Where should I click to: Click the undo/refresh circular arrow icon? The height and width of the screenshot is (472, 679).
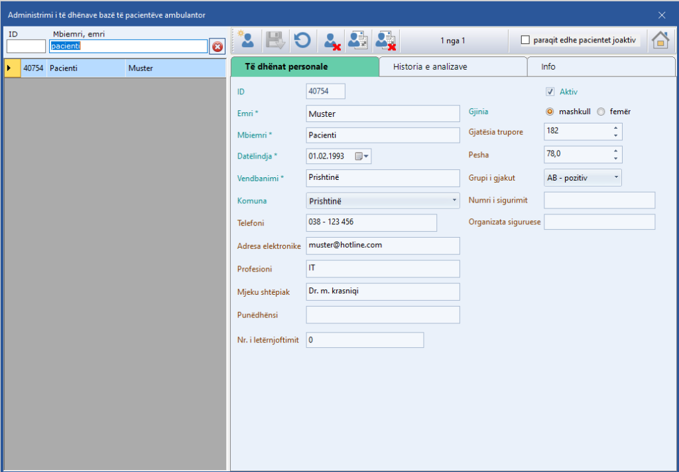tap(302, 40)
